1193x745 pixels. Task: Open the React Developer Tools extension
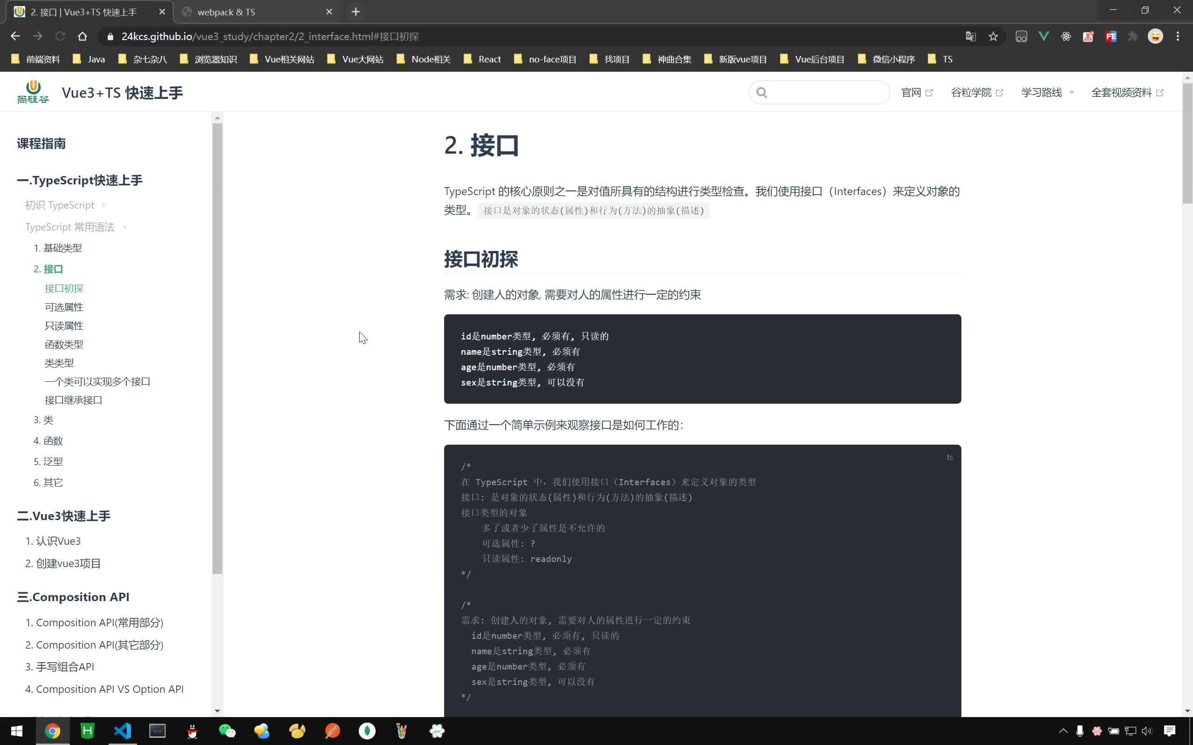pyautogui.click(x=1066, y=36)
